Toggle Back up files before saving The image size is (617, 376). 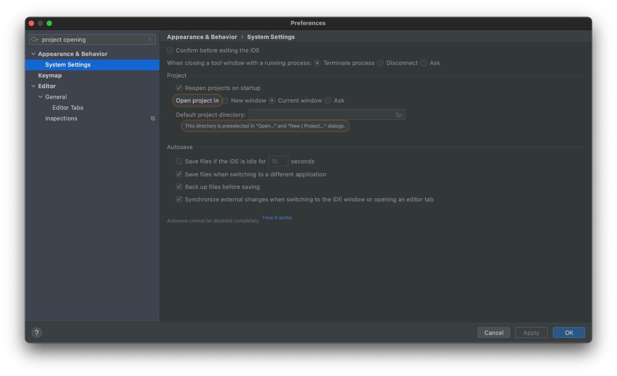179,187
